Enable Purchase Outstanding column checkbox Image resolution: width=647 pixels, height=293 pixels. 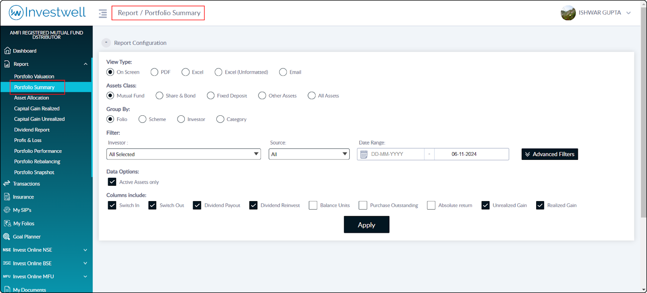point(363,205)
